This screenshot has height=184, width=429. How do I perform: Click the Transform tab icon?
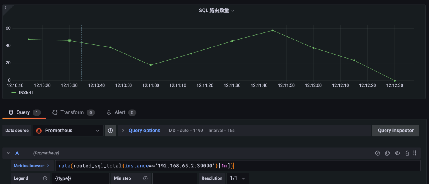[55, 112]
